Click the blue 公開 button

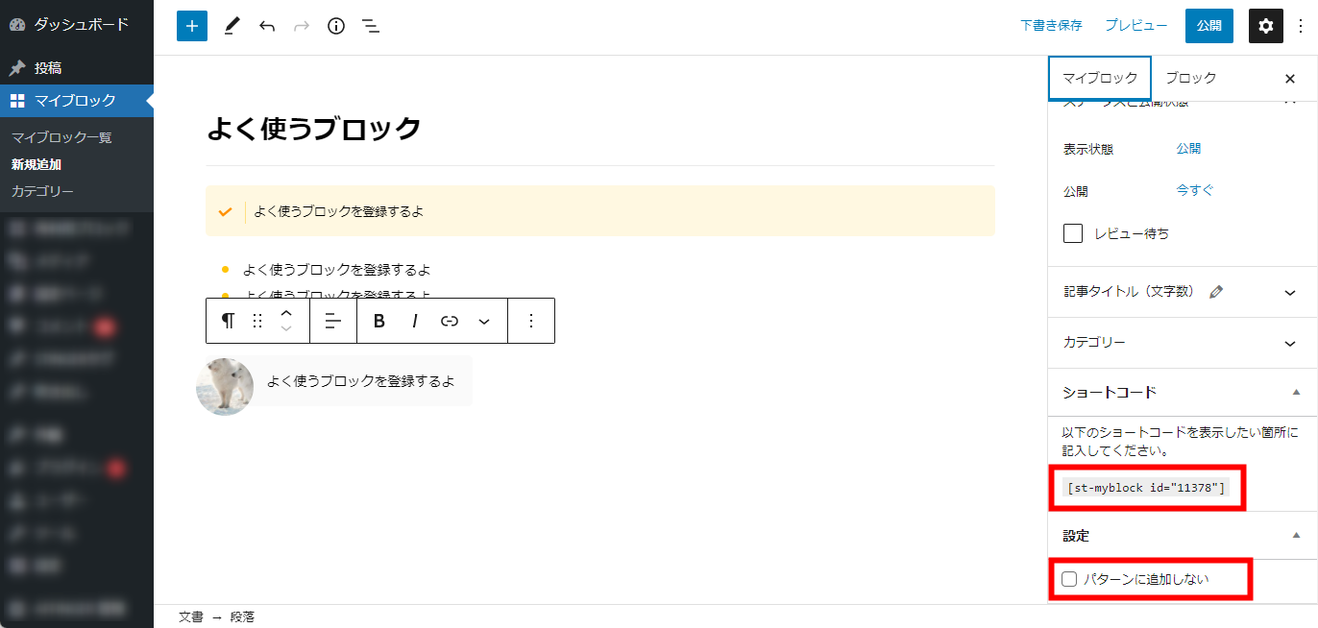pos(1209,26)
